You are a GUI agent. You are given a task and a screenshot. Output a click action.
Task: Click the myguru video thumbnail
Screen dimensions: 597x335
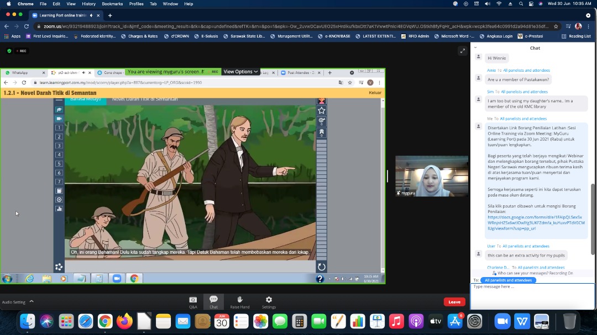click(x=431, y=176)
